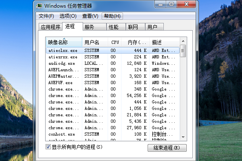Select chrome.exe using 5,436 K memory

coord(113,122)
